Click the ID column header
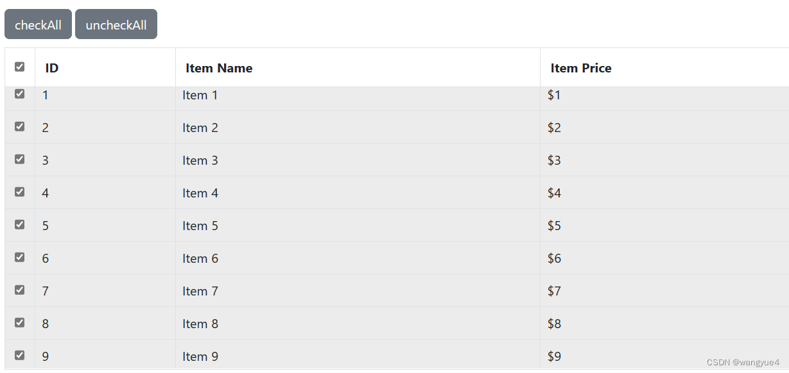This screenshot has height=373, width=789. click(50, 67)
